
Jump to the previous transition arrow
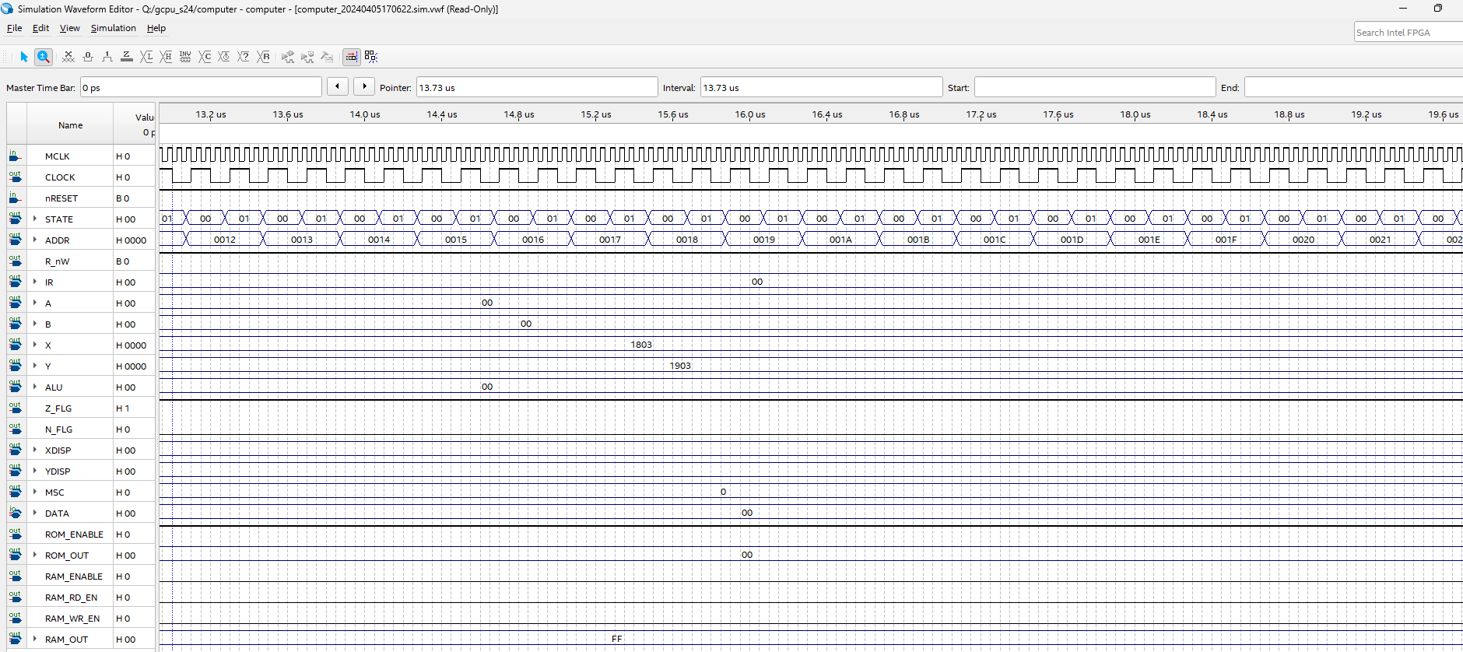click(337, 86)
